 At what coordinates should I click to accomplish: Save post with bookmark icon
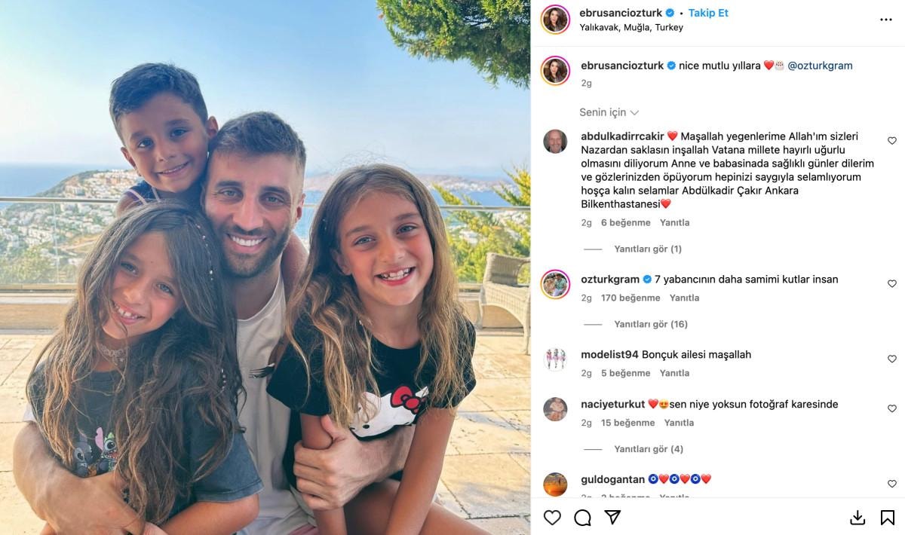tap(888, 518)
